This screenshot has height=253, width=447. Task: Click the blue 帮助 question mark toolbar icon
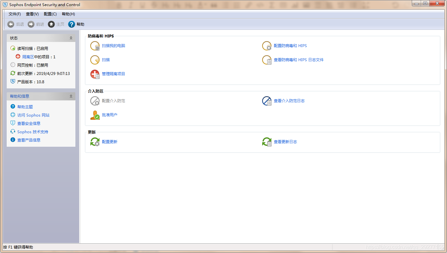click(x=72, y=24)
